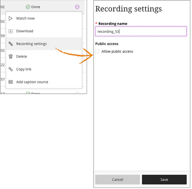192x189 pixels.
Task: Choose Copy link menu item
Action: pyautogui.click(x=44, y=69)
